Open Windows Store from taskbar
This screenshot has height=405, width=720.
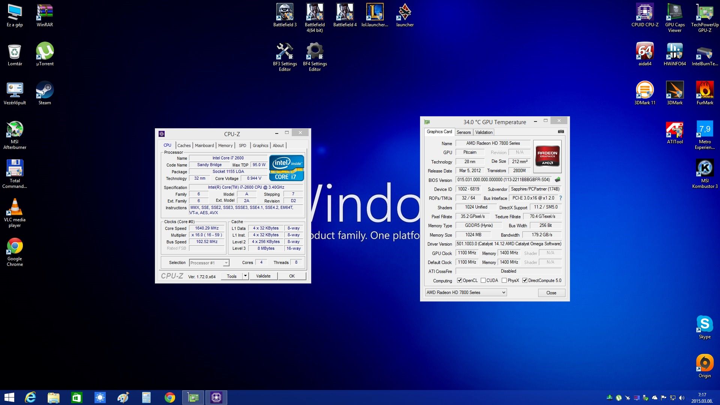point(76,397)
